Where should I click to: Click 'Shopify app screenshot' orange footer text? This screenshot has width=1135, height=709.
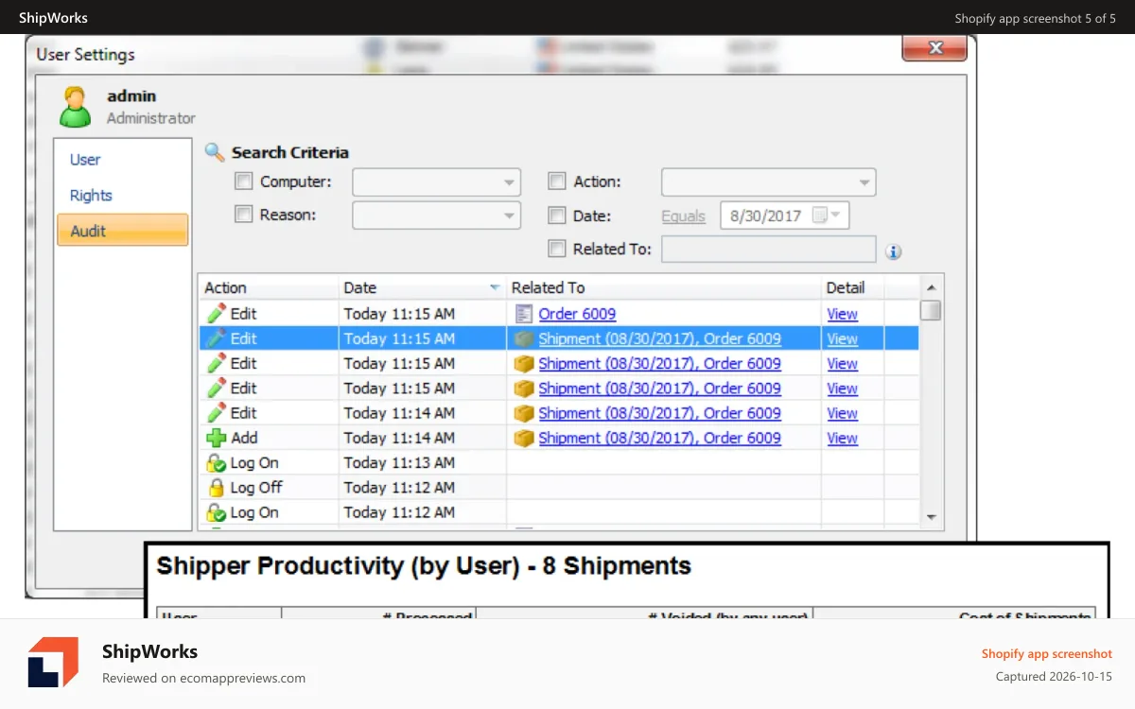click(x=1046, y=653)
